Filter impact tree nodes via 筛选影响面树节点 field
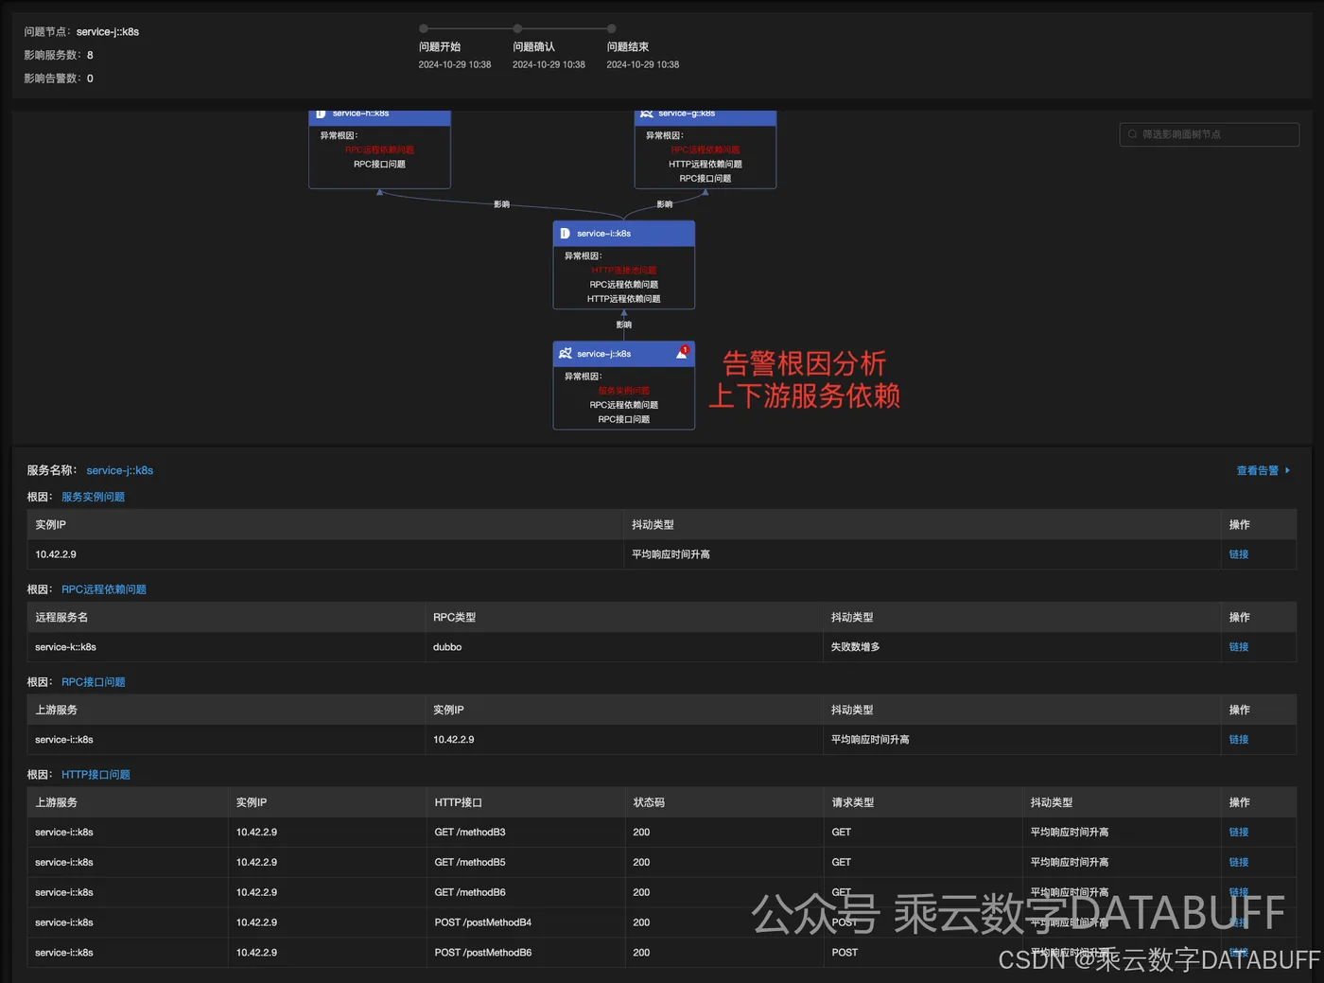Image resolution: width=1324 pixels, height=983 pixels. point(1210,134)
